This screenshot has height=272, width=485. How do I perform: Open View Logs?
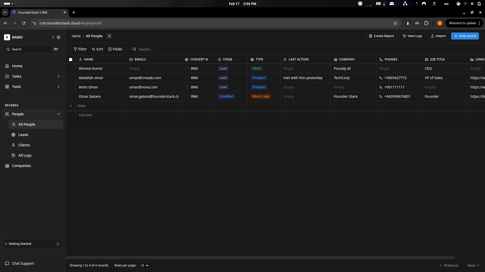coord(412,36)
